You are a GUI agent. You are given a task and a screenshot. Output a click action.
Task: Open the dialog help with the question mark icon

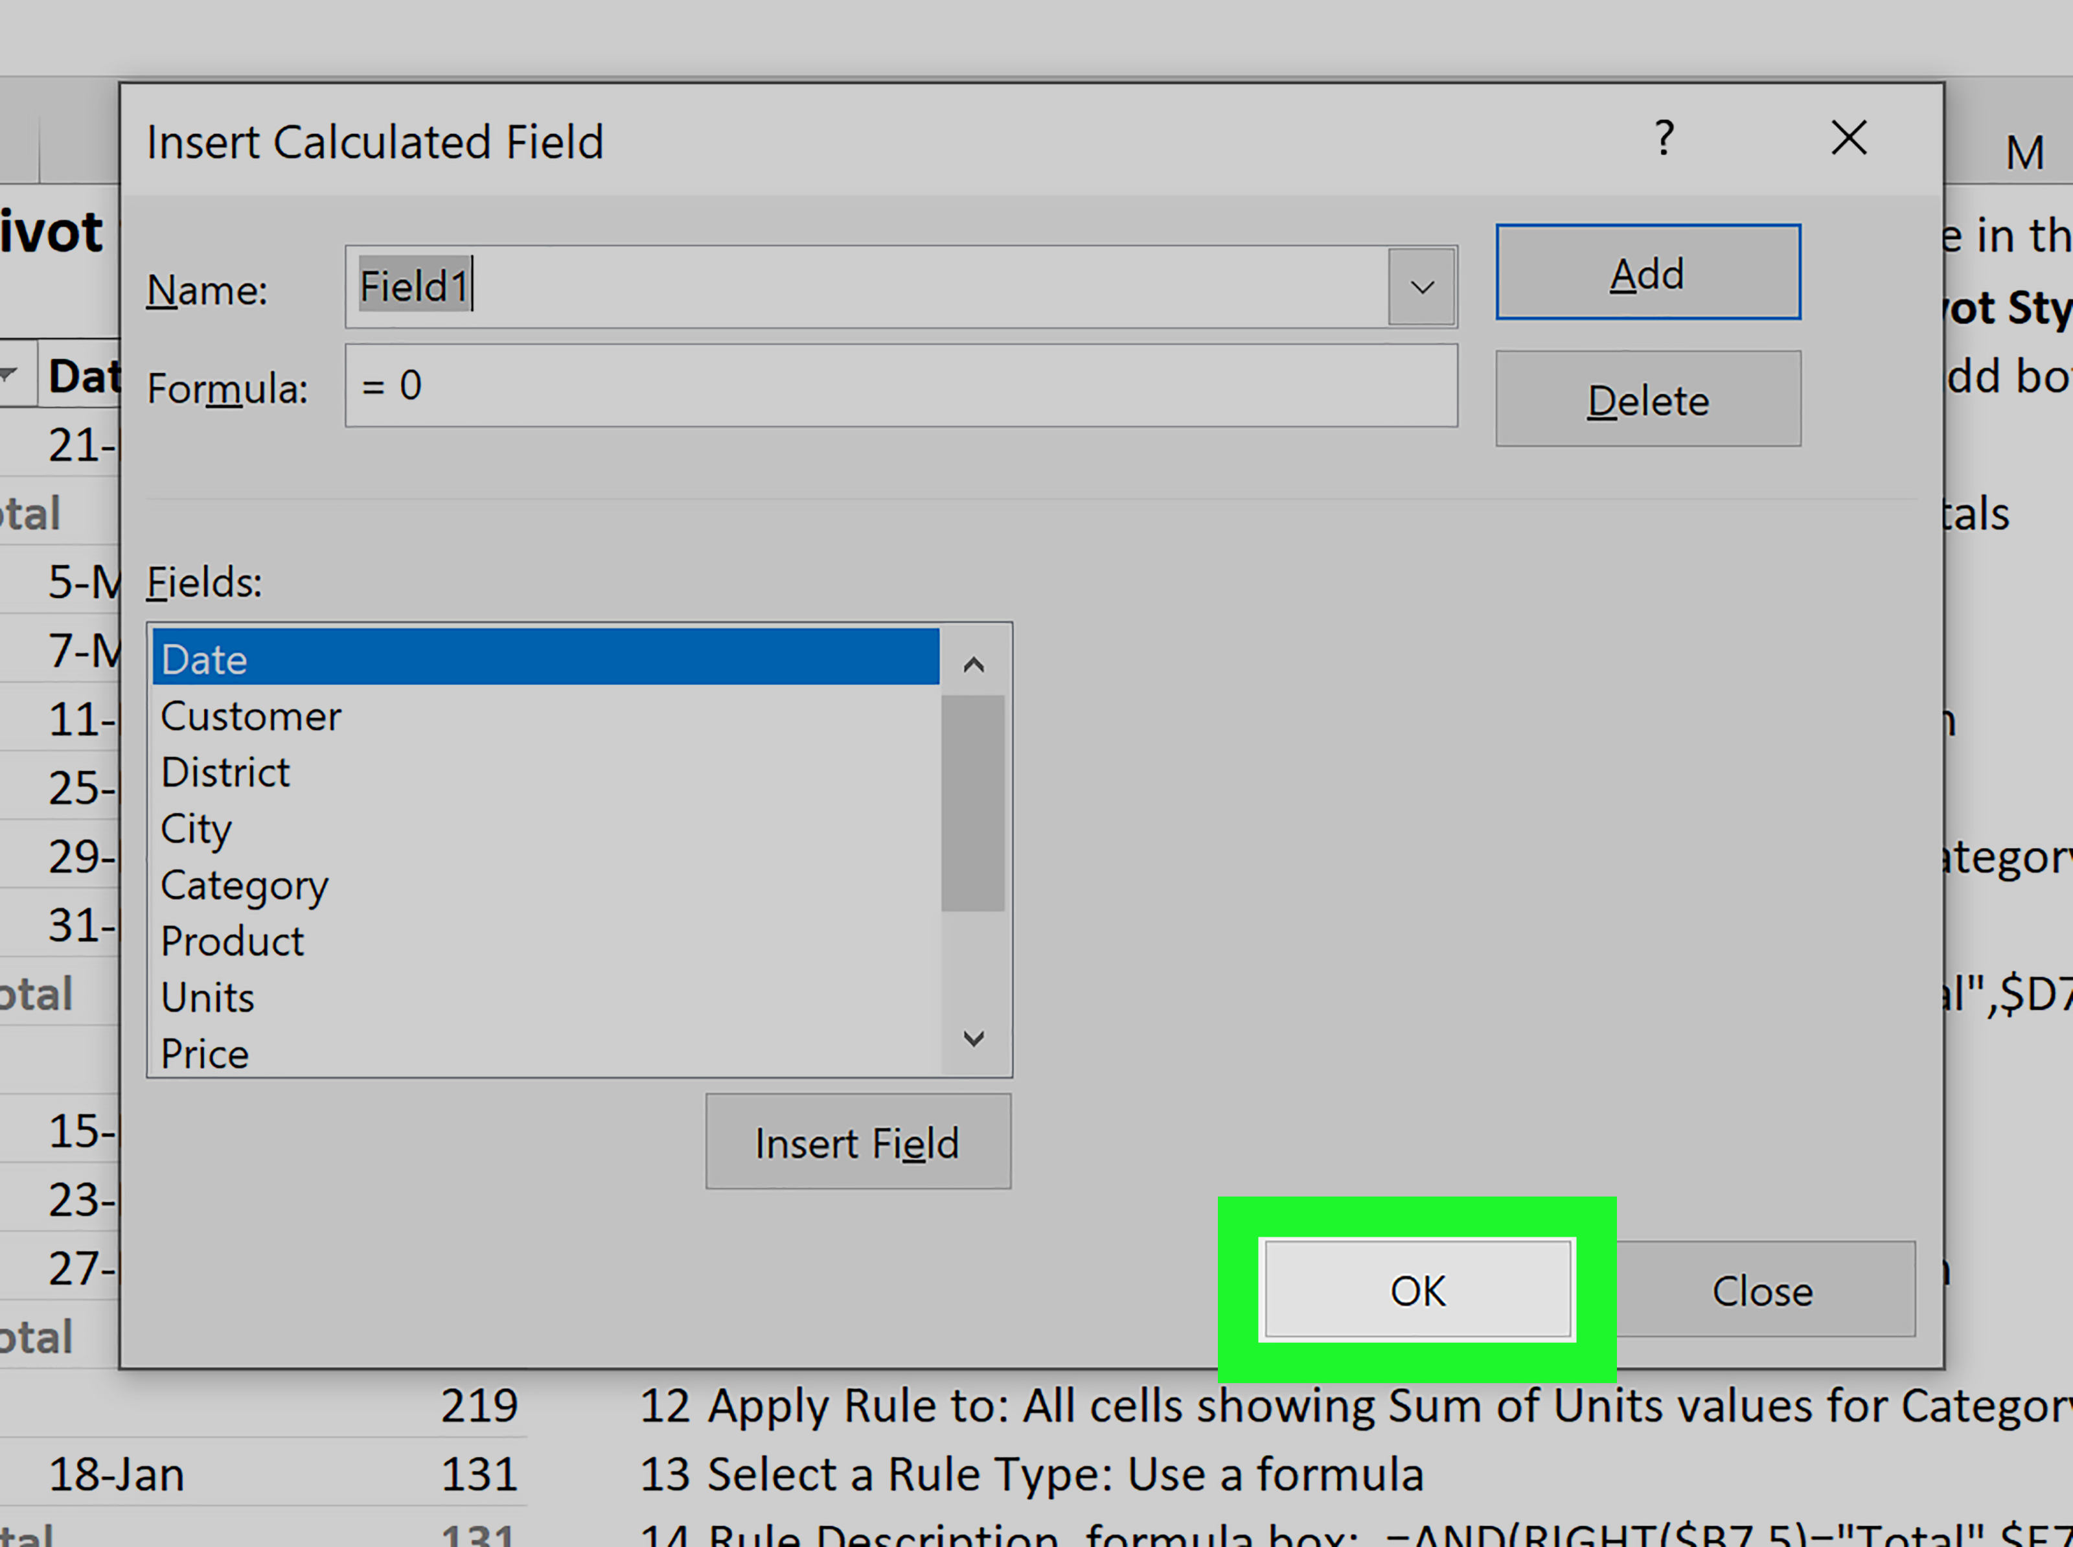click(1666, 139)
